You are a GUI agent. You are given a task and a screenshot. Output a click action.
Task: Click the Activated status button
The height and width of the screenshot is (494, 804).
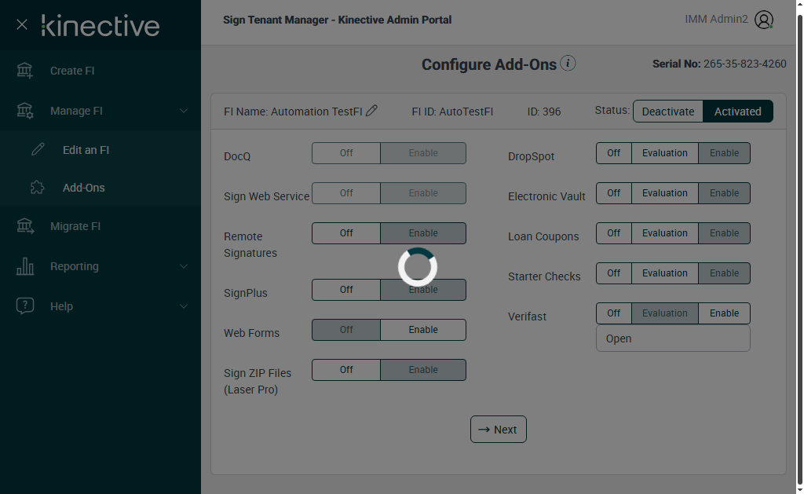[x=737, y=112]
